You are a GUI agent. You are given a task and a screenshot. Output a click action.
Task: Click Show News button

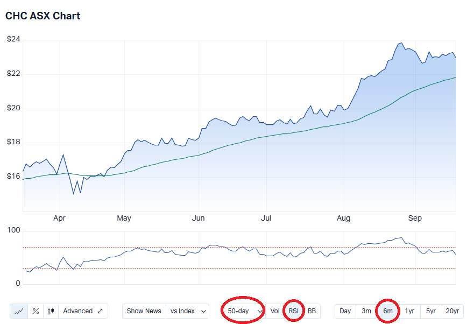pyautogui.click(x=144, y=311)
